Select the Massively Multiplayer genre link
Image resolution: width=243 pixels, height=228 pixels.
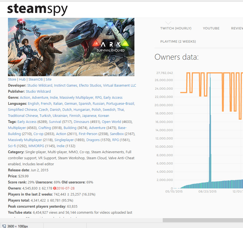tap(76, 98)
